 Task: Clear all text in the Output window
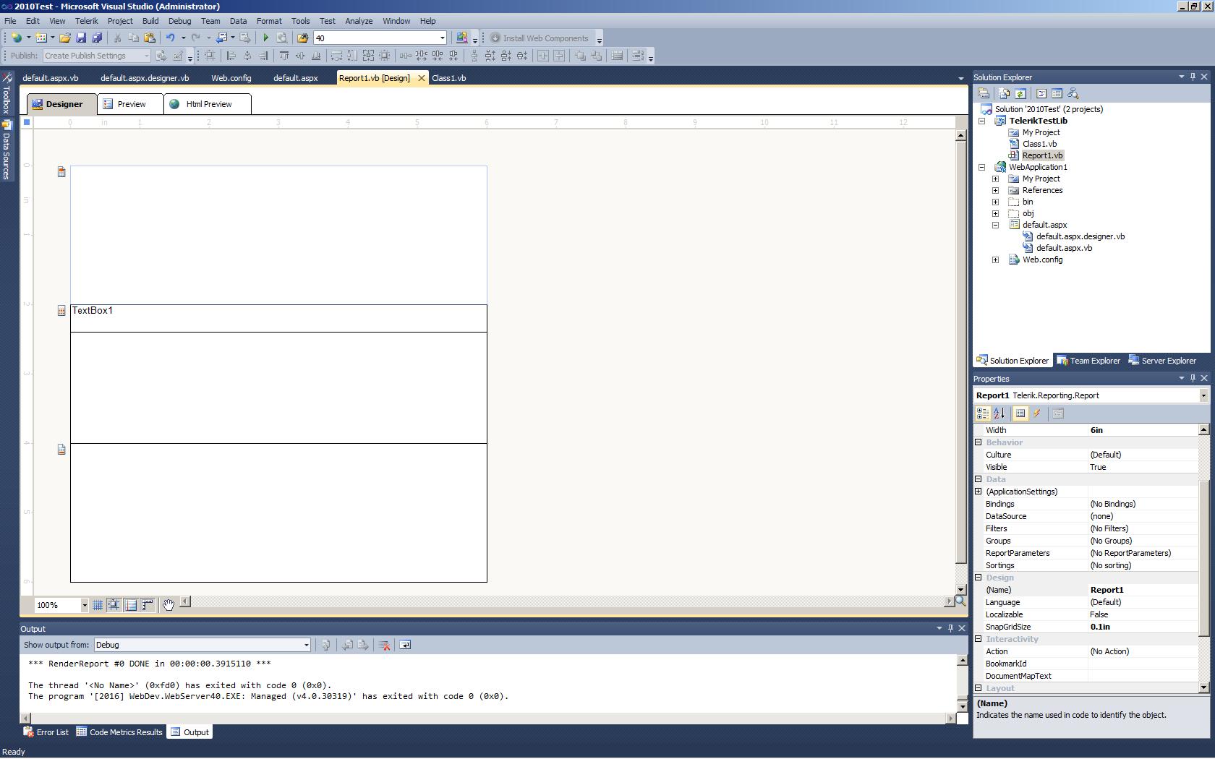pos(385,645)
